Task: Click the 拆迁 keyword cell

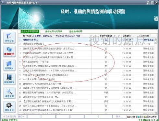Action: click(106, 102)
